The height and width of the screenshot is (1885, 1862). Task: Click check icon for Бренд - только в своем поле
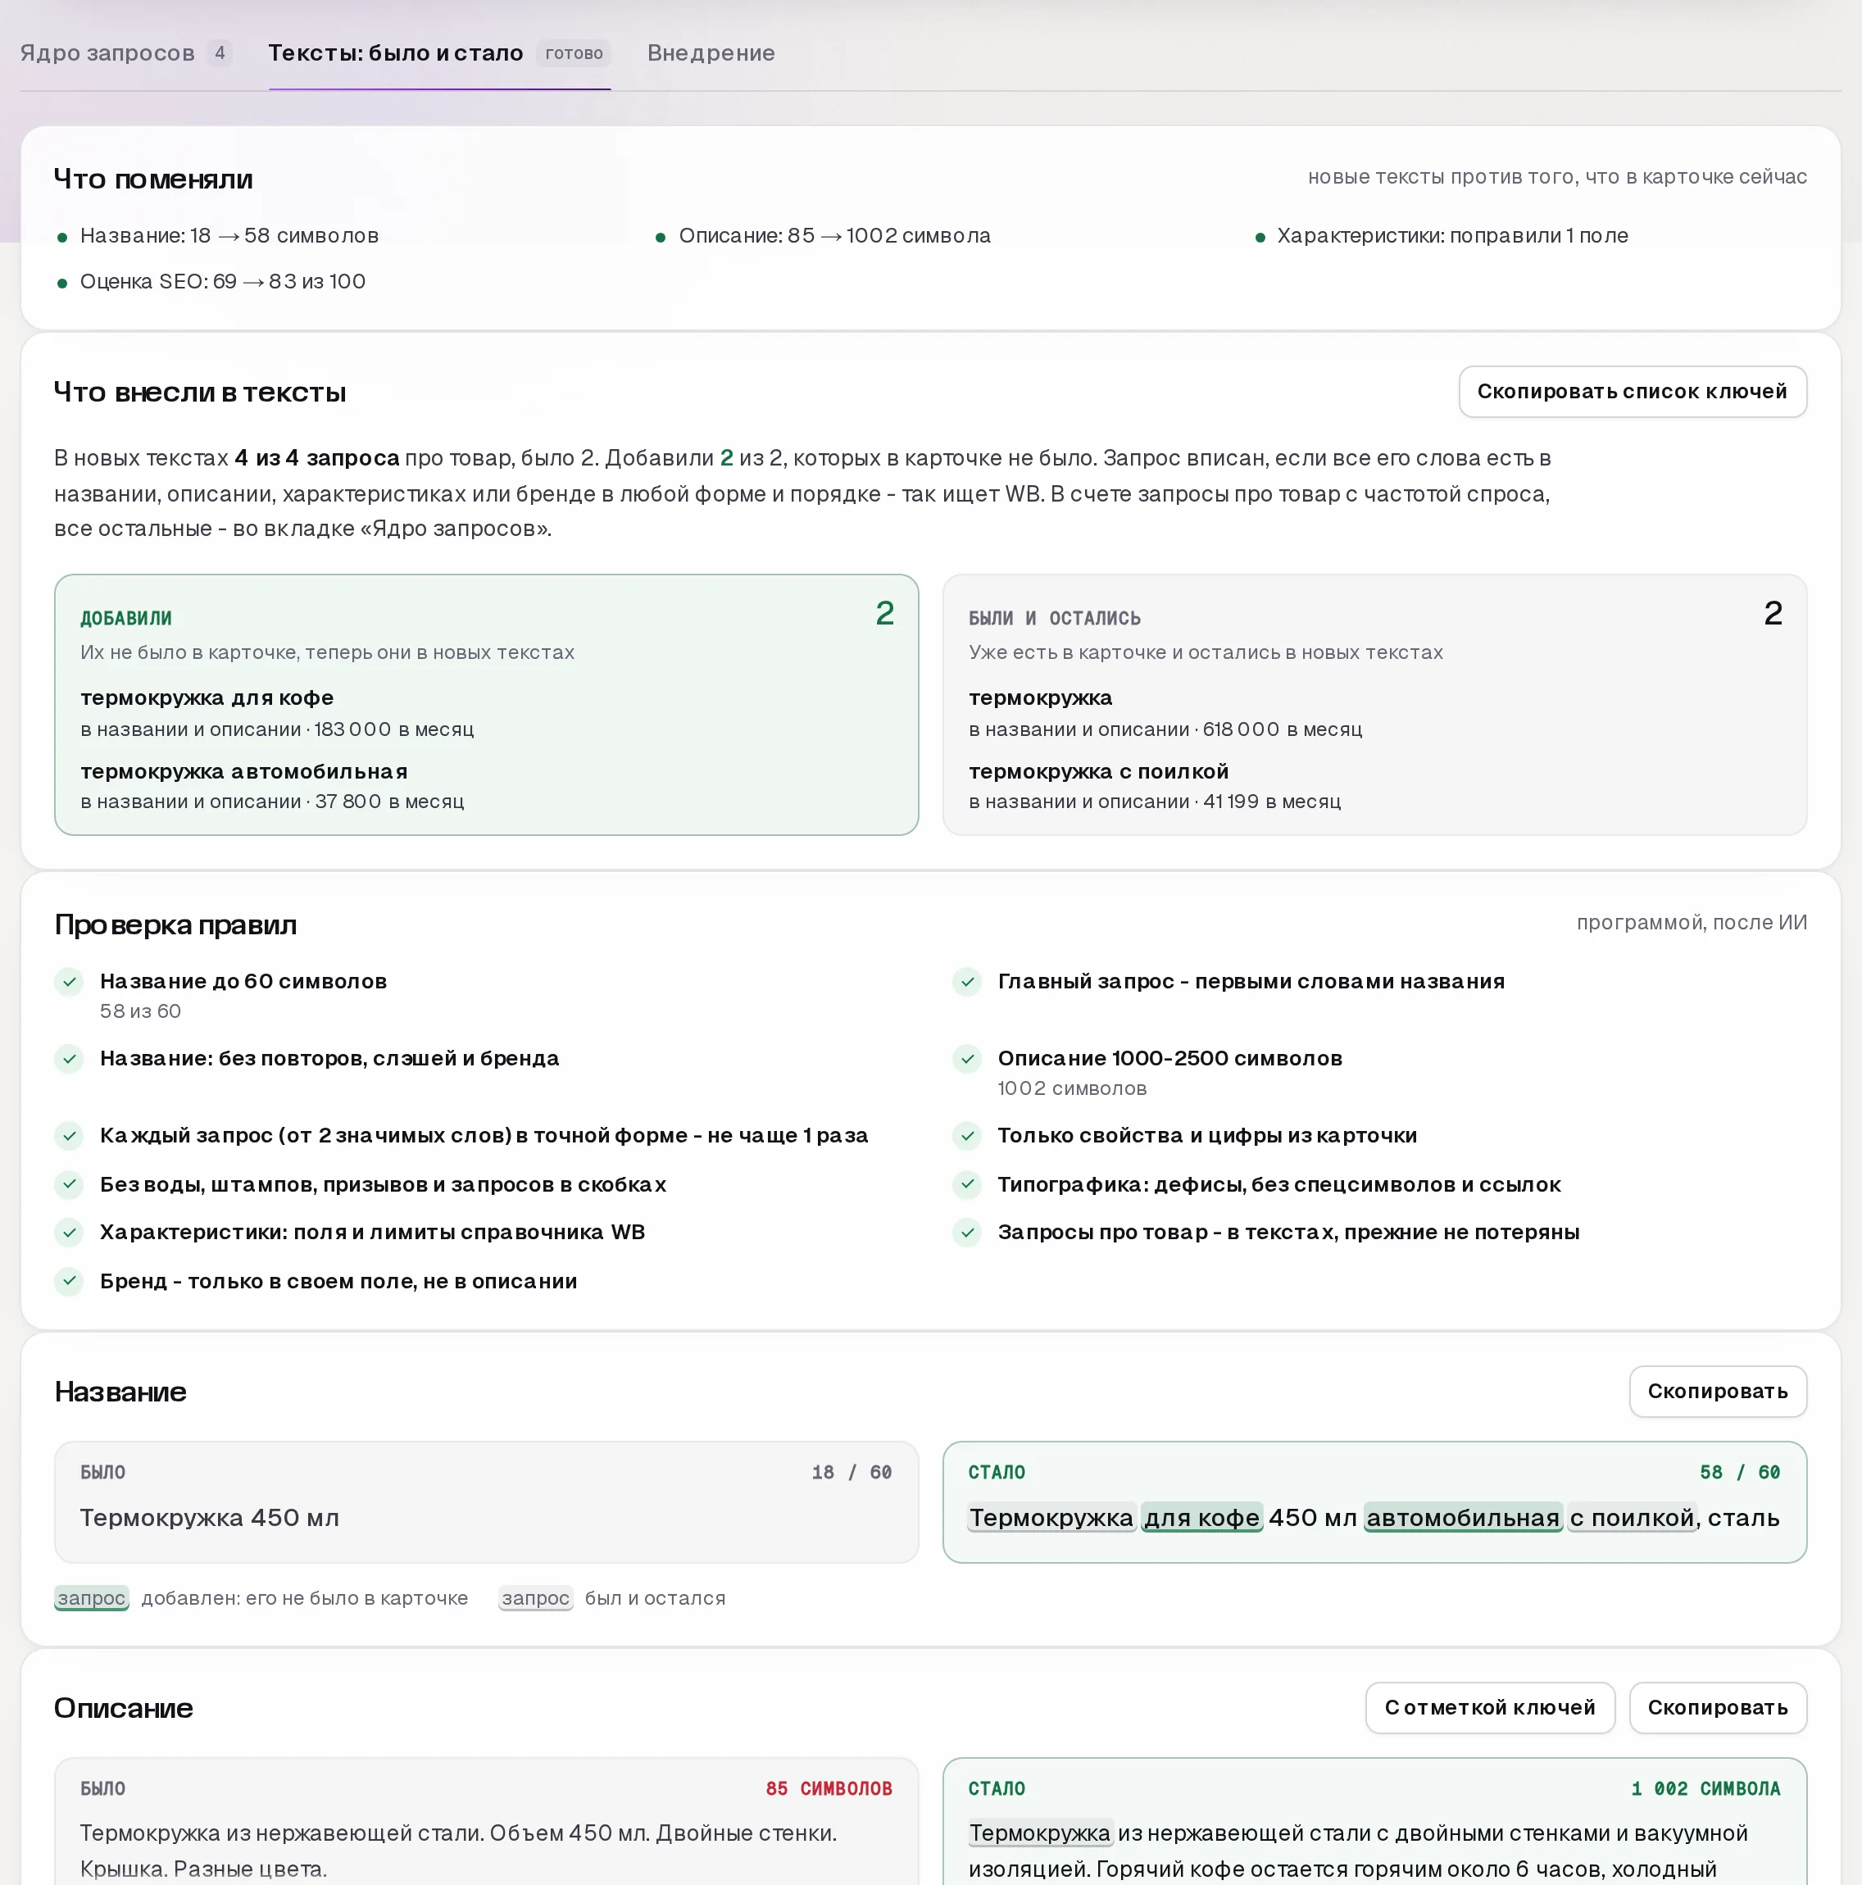[x=70, y=1281]
